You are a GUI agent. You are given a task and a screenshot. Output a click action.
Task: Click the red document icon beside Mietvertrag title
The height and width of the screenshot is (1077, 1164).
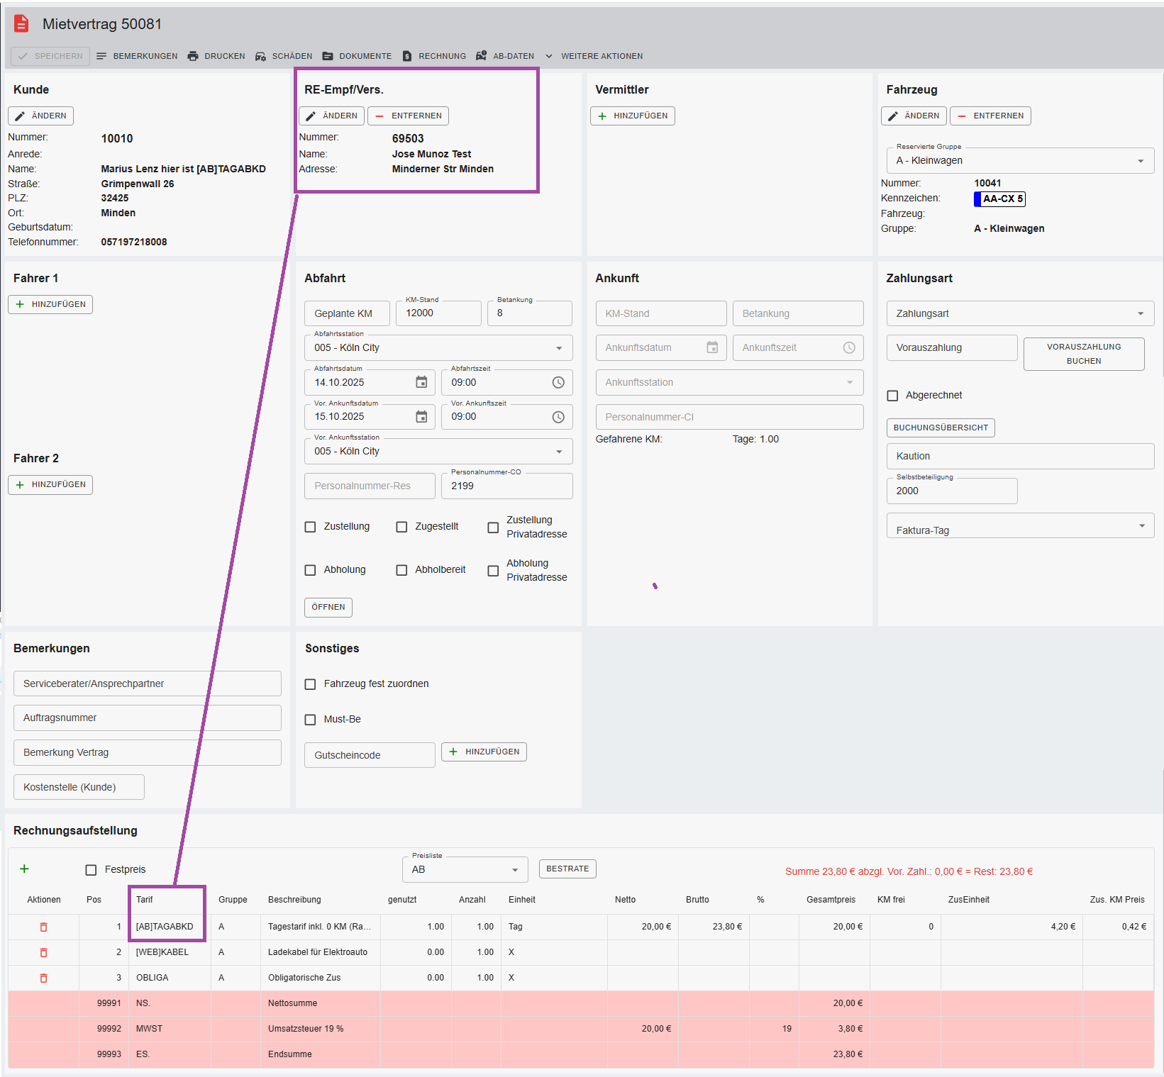22,24
